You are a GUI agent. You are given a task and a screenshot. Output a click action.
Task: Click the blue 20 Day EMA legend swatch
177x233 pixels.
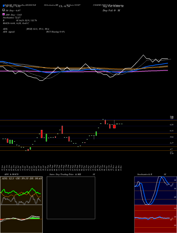tap(4, 6)
